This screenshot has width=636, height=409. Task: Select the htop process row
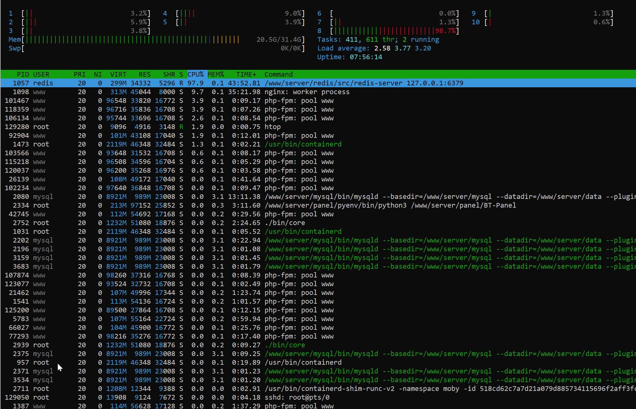(272, 127)
